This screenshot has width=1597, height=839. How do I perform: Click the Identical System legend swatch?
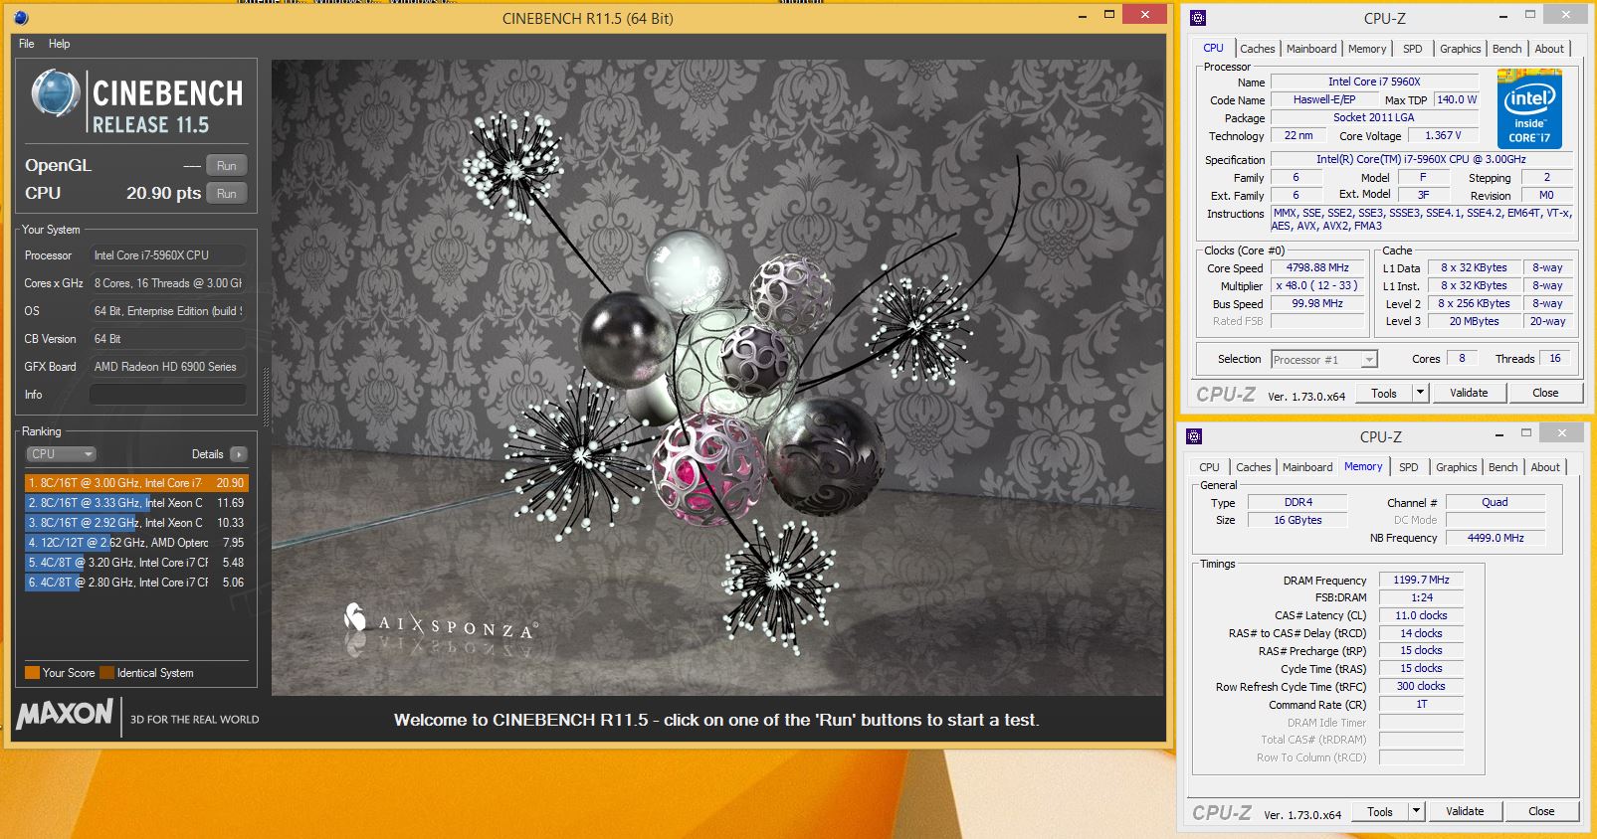[x=107, y=673]
